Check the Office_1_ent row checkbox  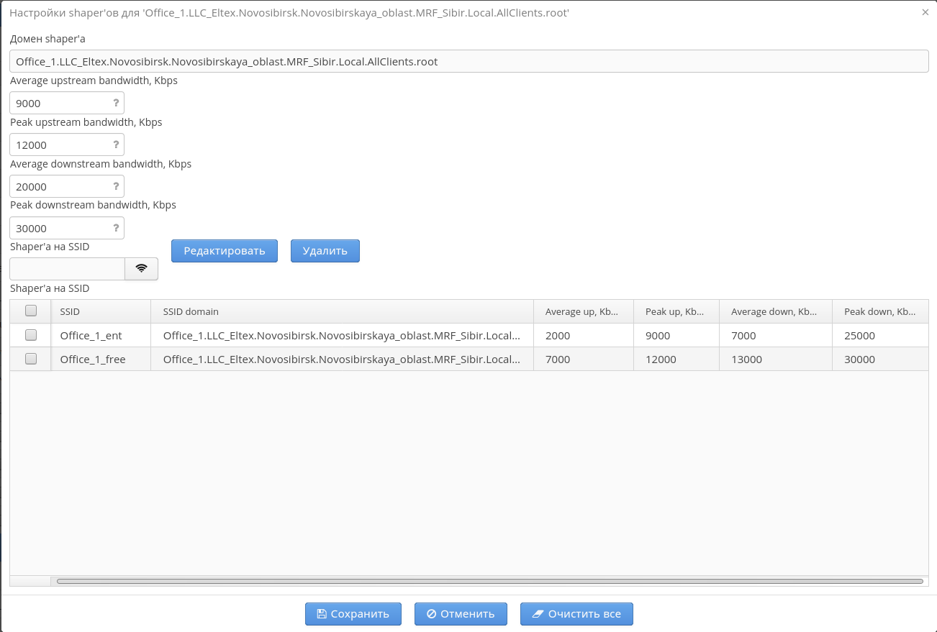coord(31,335)
